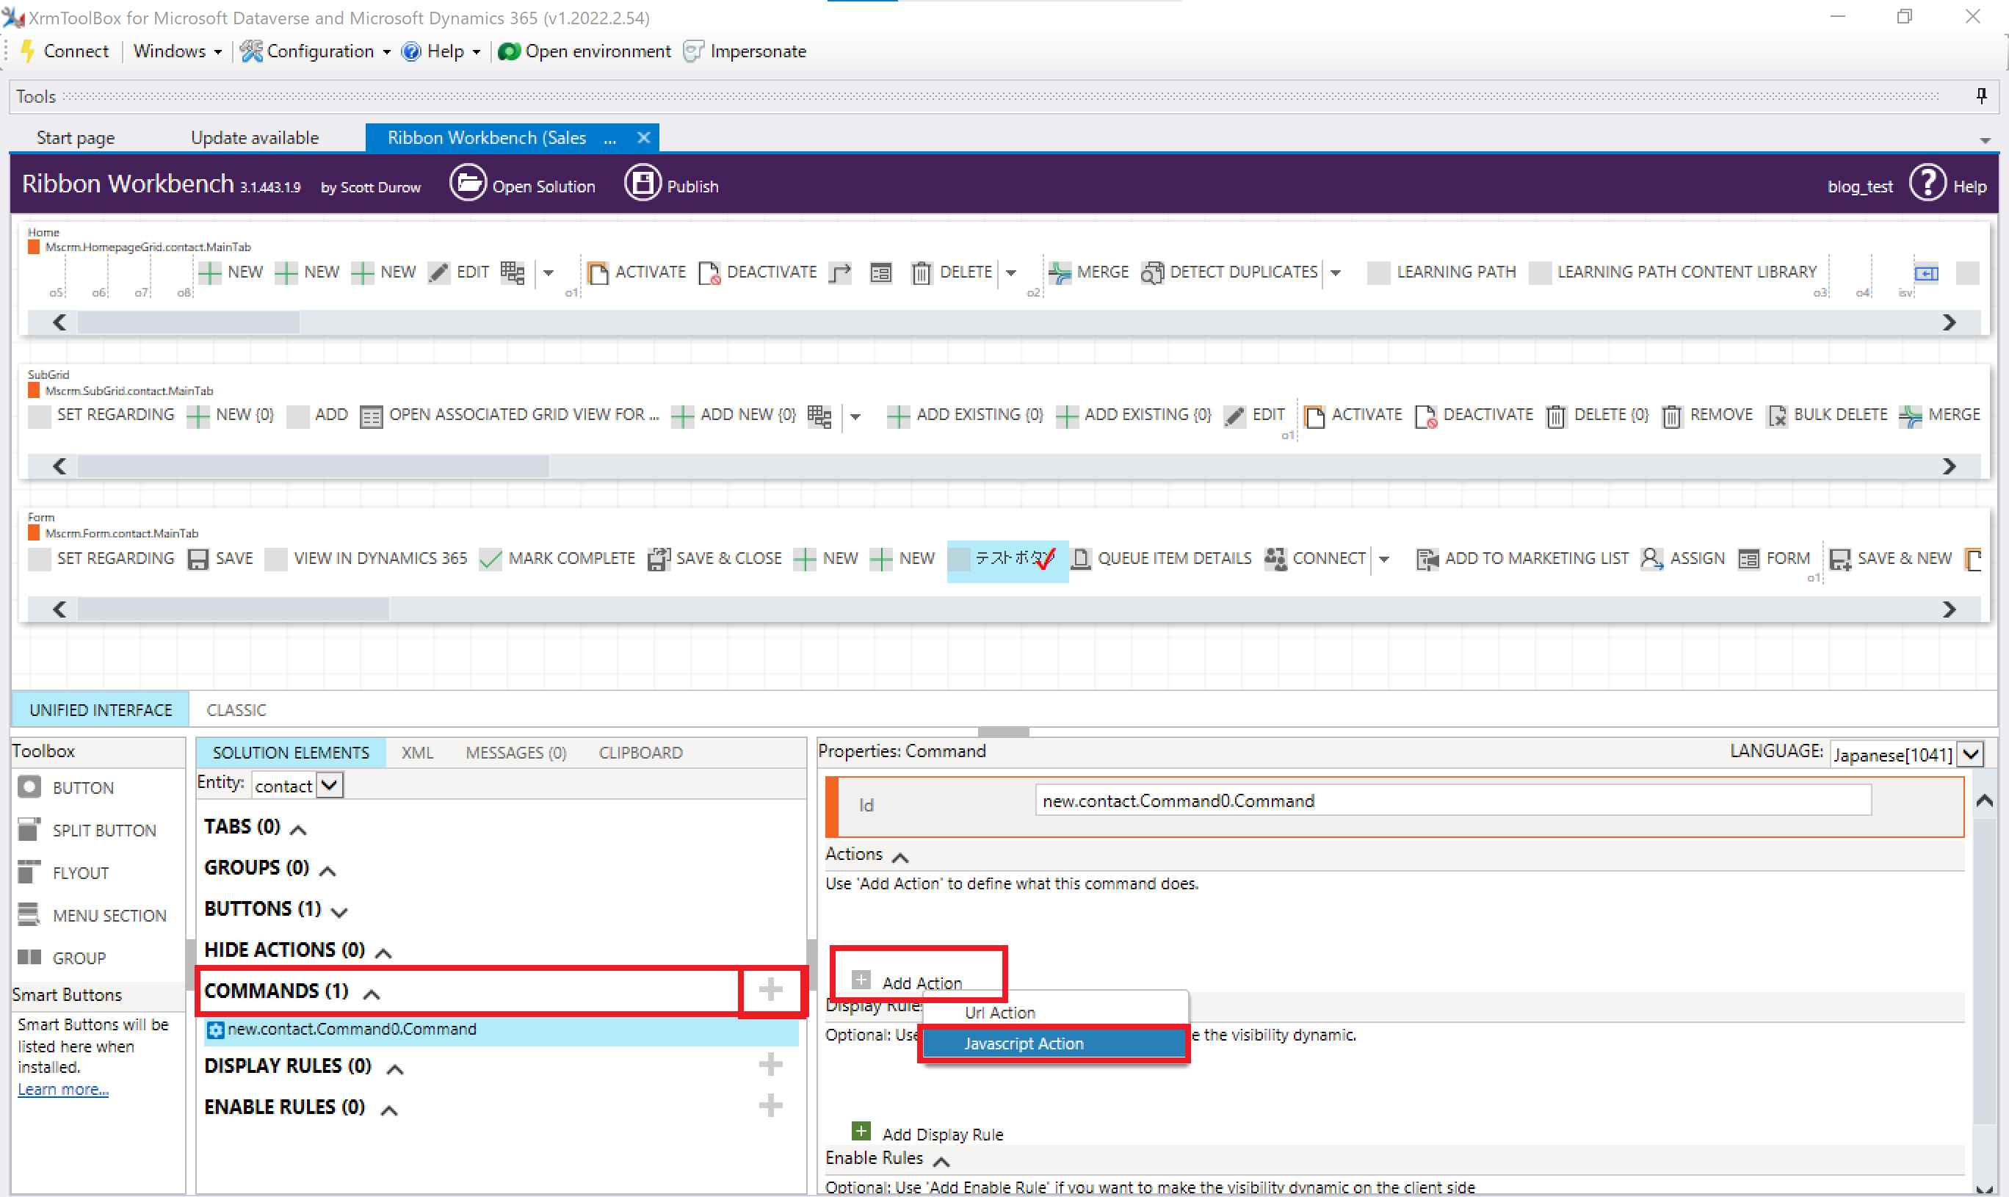This screenshot has height=1197, width=2009.
Task: Click the Add Display Rule button
Action: [927, 1133]
